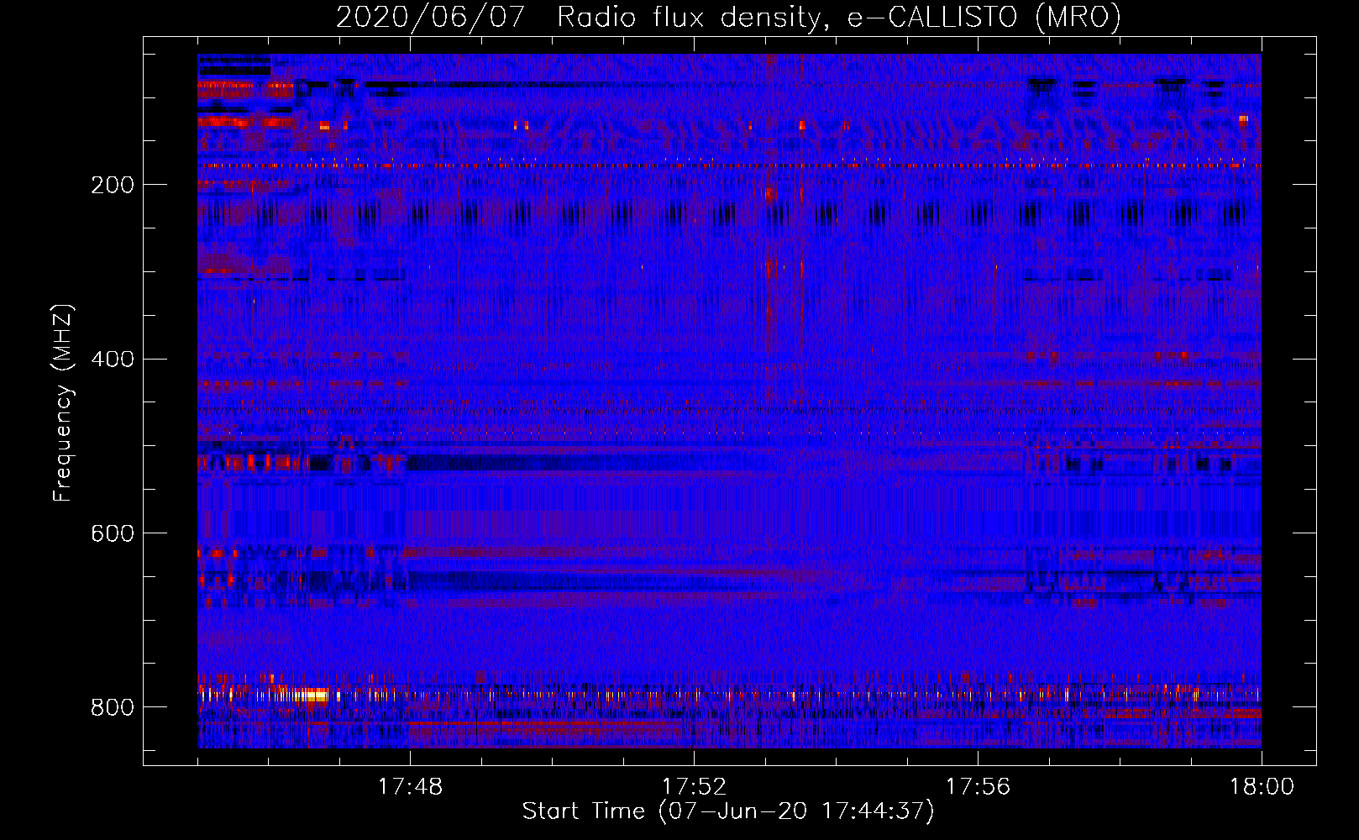1359x840 pixels.
Task: Click the 200 frequency tick label
Action: (113, 185)
